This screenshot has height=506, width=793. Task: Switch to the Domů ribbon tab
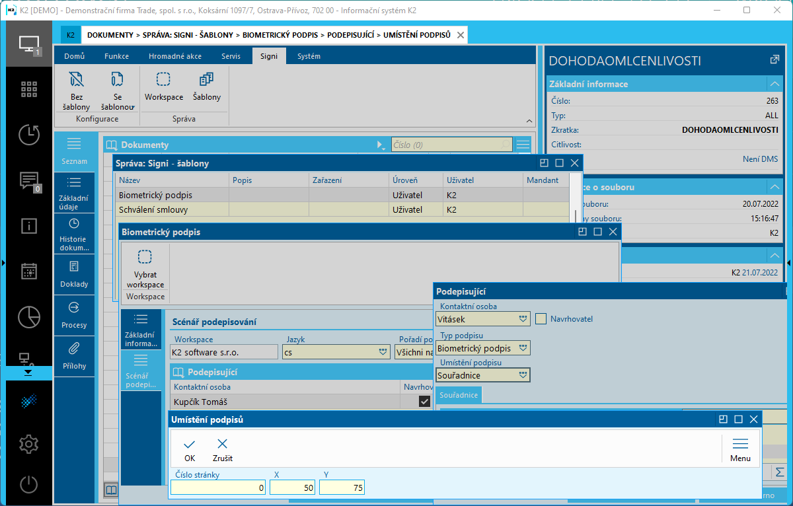[75, 56]
